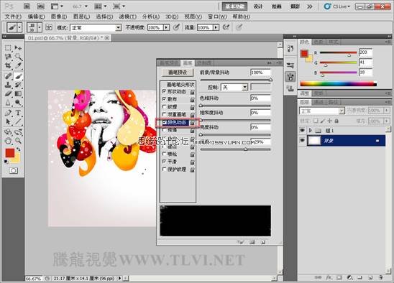Click the 前景/背景抖动 value field
The image size is (394, 283).
[x=260, y=73]
